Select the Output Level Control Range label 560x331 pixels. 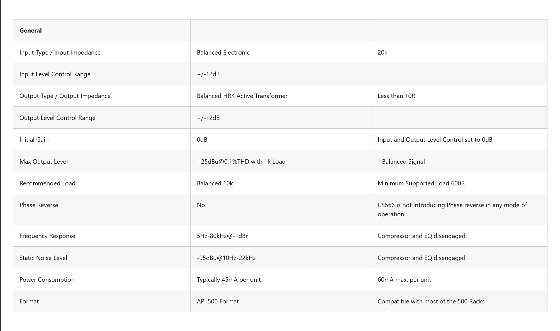tap(57, 118)
